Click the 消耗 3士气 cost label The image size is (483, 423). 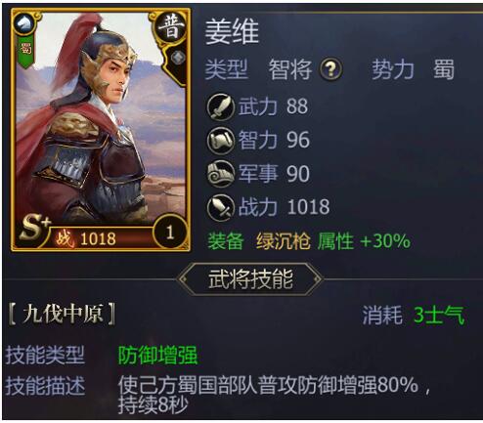pos(414,316)
